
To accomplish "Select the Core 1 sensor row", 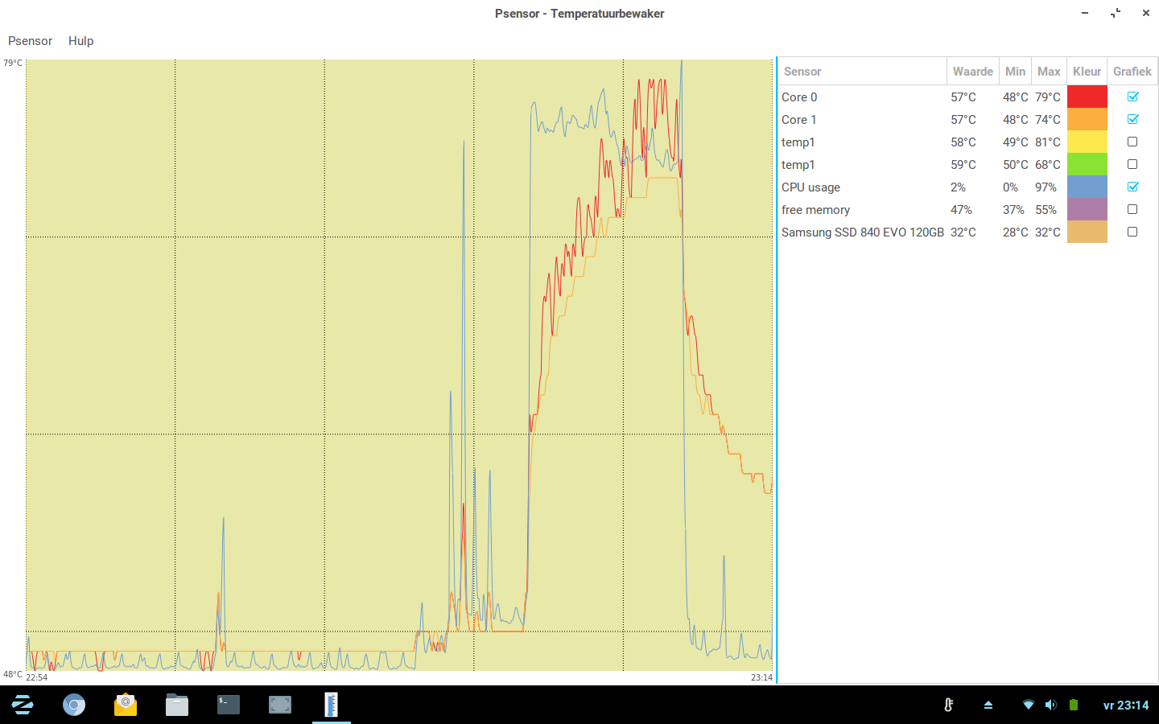I will tap(967, 119).
